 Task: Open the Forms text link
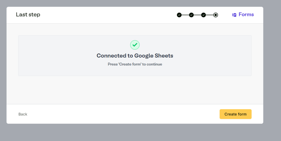(246, 15)
